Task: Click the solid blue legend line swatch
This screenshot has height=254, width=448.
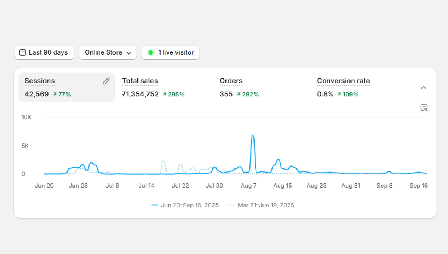Action: tap(155, 205)
